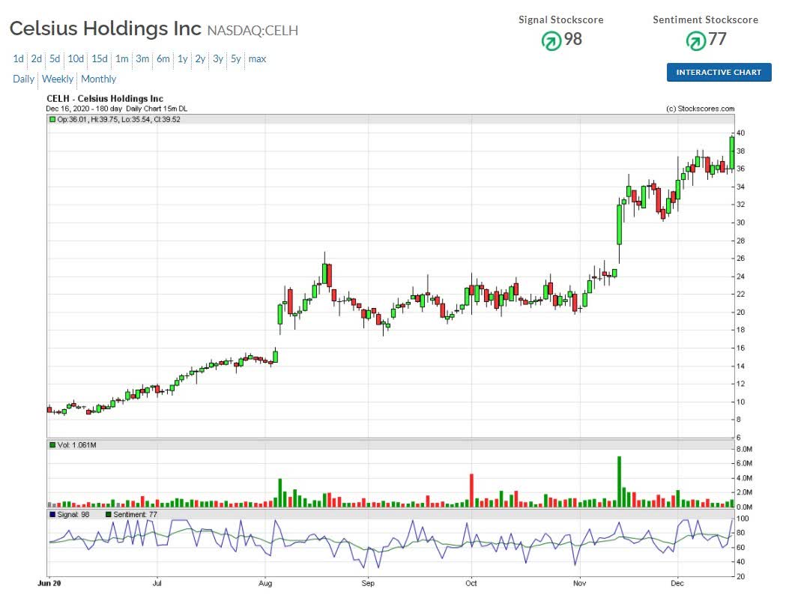Switch to the Monthly chart view
Screen dimensions: 786x616
pos(99,79)
